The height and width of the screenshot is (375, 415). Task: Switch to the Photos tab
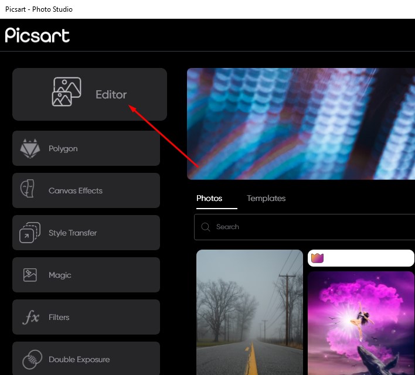tap(209, 199)
